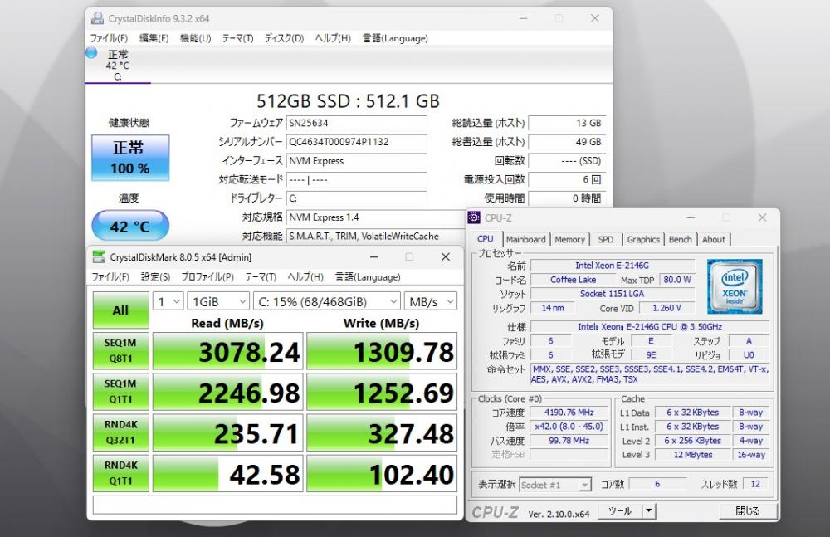Click the code name value Coffee Lake

[573, 280]
